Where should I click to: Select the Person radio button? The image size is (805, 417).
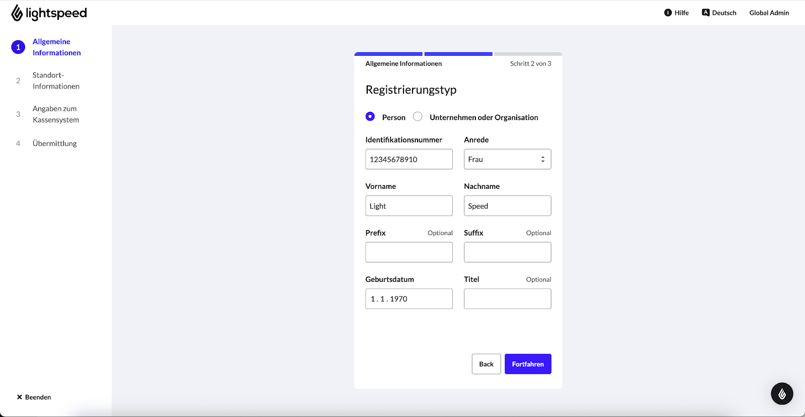click(x=370, y=117)
